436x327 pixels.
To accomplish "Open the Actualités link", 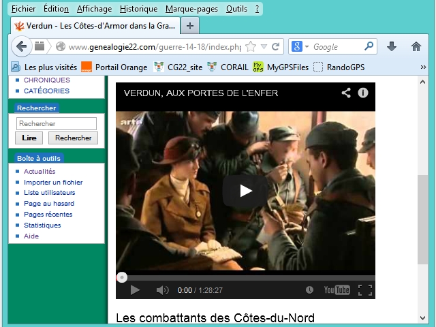I will [40, 171].
